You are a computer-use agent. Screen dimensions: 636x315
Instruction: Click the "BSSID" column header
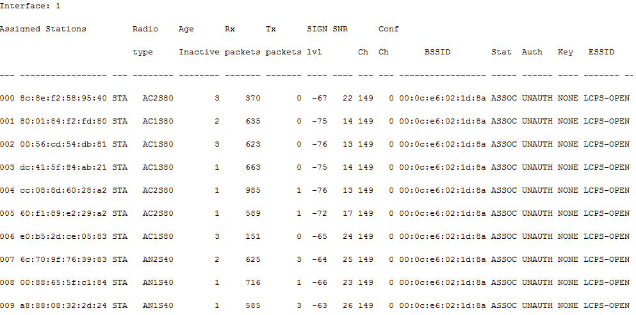click(x=437, y=52)
